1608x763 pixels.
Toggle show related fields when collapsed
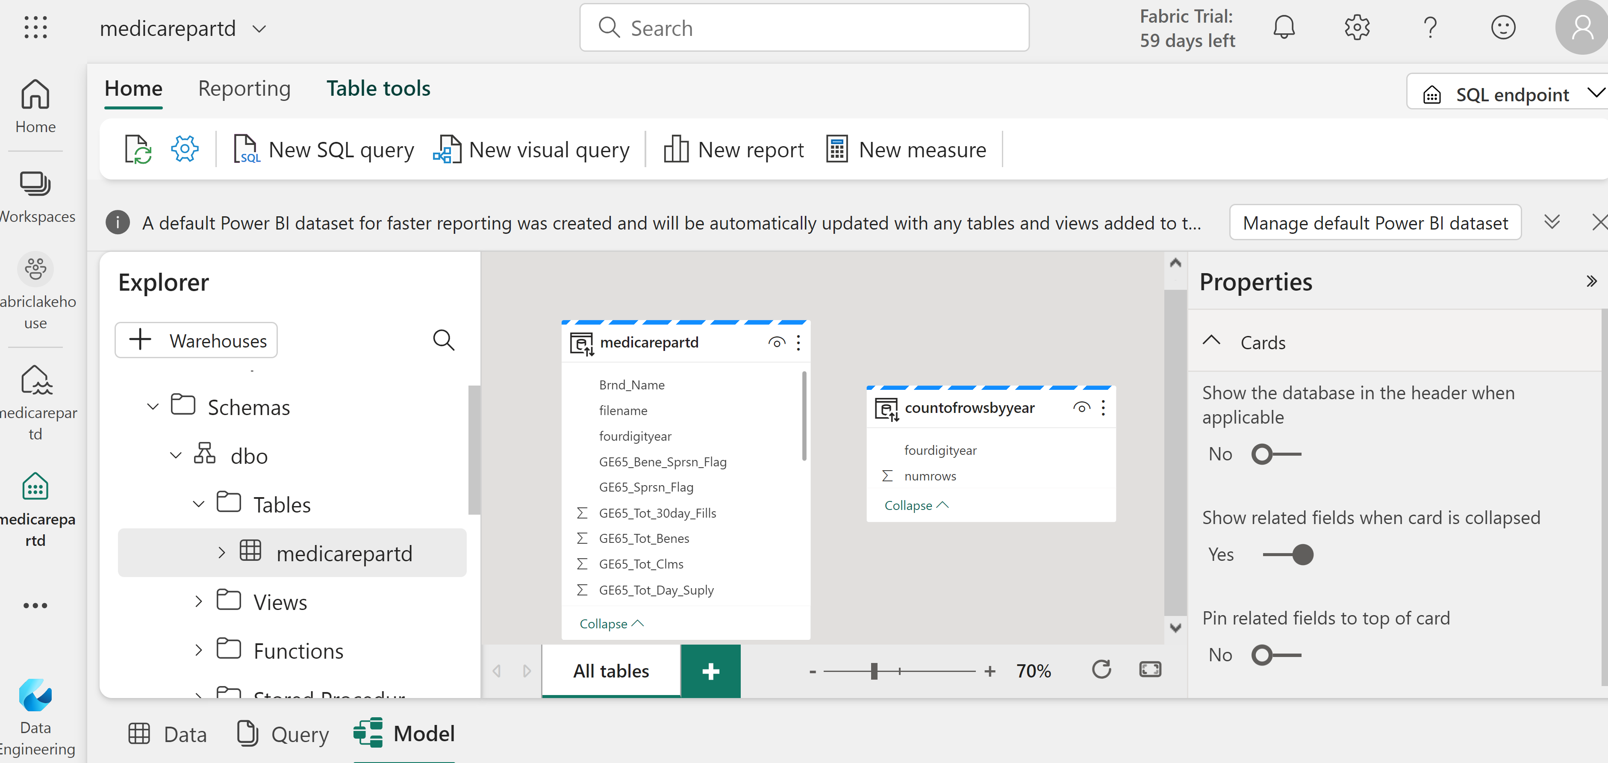coord(1288,554)
